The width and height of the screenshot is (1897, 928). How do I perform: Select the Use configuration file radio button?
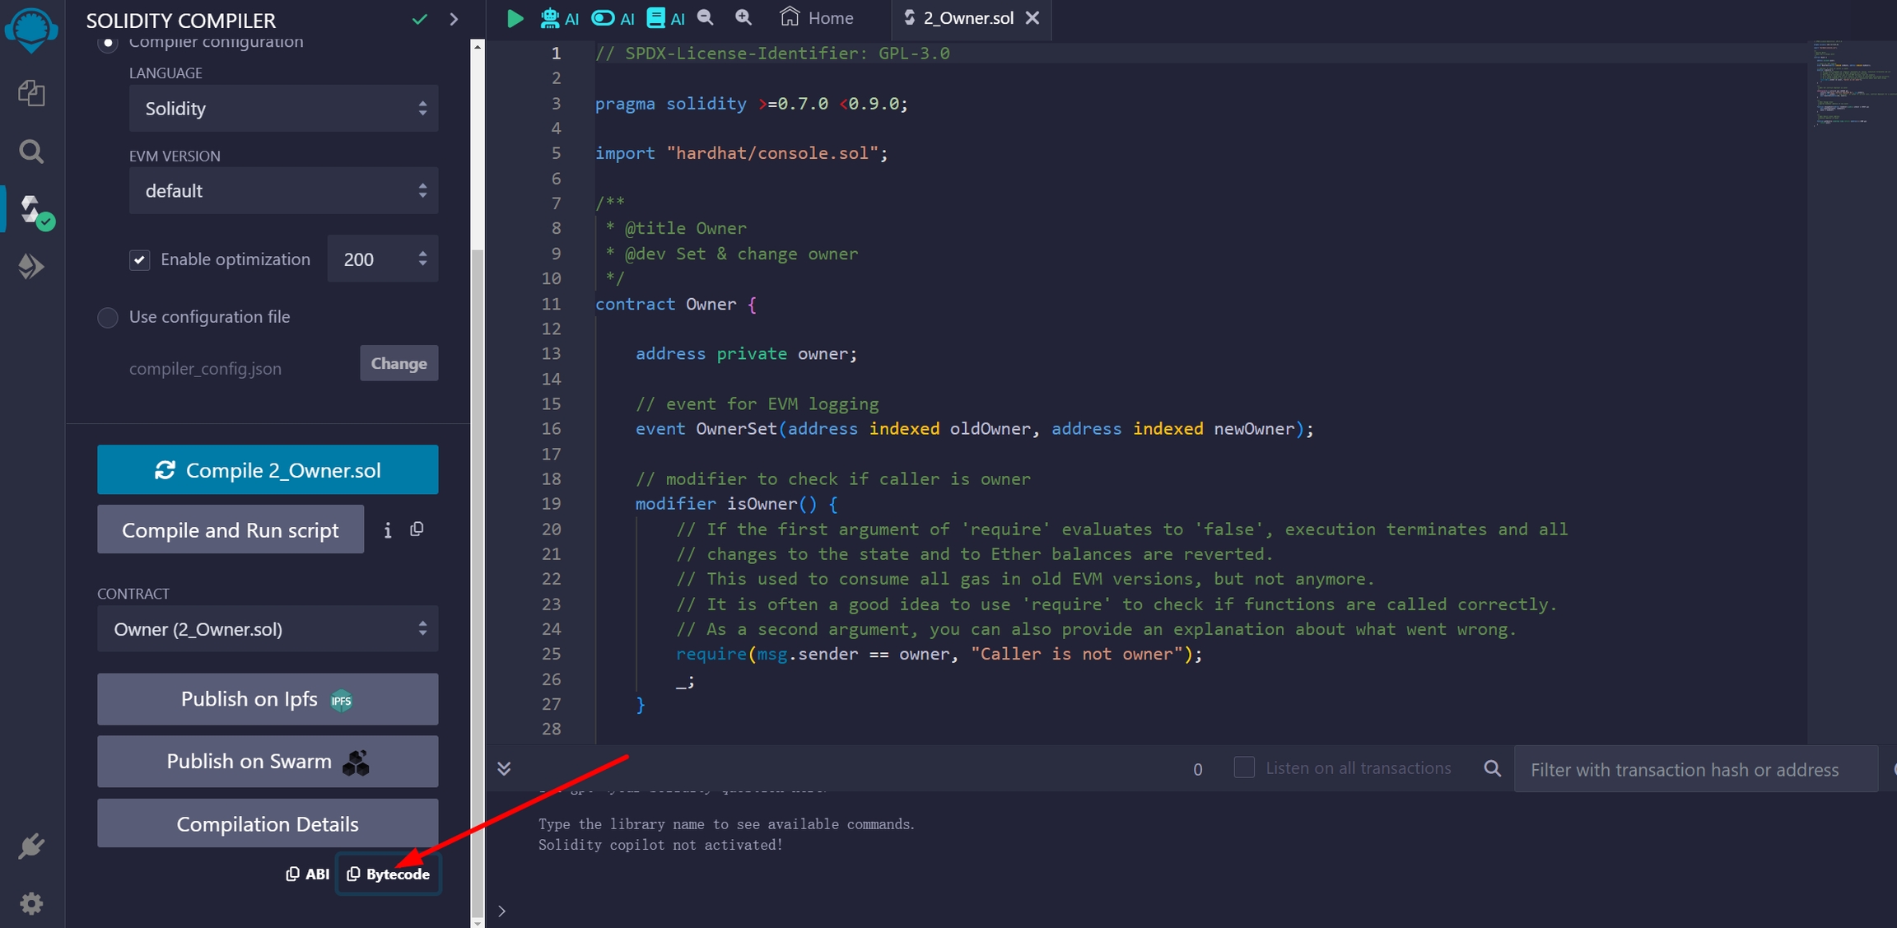(108, 317)
